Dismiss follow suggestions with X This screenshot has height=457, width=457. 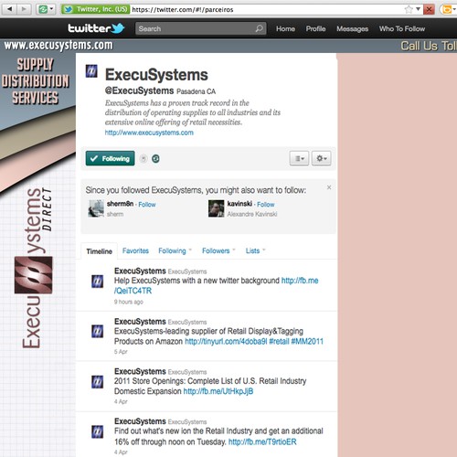329,187
